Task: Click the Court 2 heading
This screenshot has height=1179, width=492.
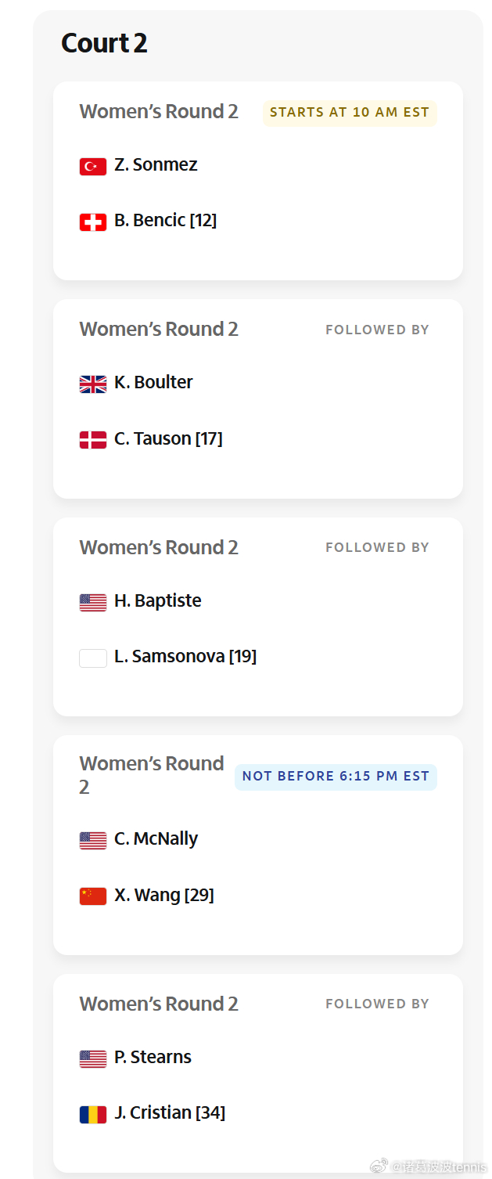Action: 104,43
